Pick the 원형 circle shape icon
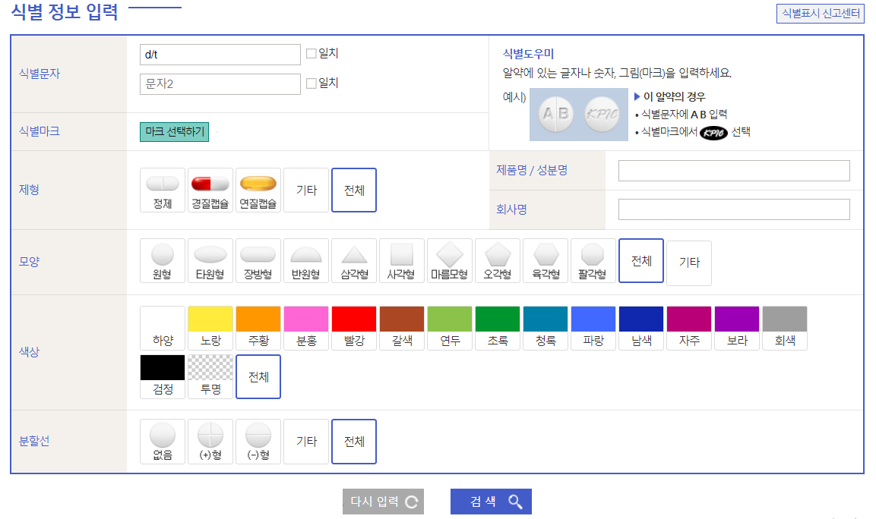 coord(162,260)
